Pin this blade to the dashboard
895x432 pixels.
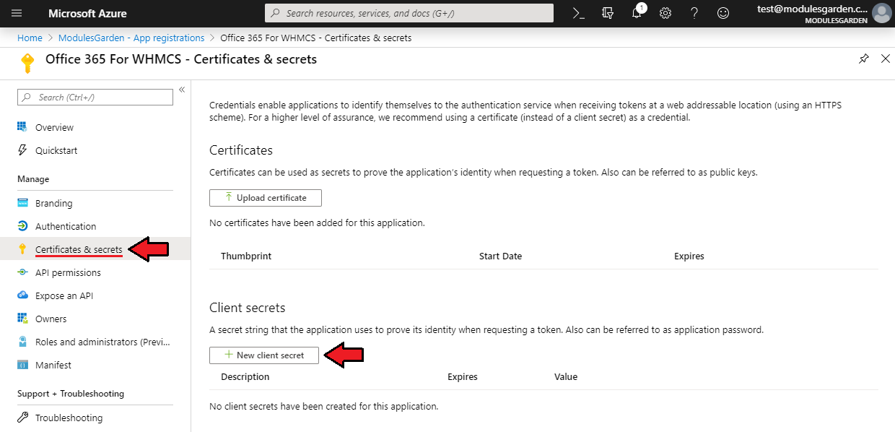[x=864, y=59]
